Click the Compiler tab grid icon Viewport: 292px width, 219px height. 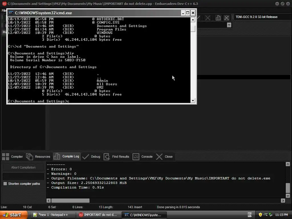5,157
